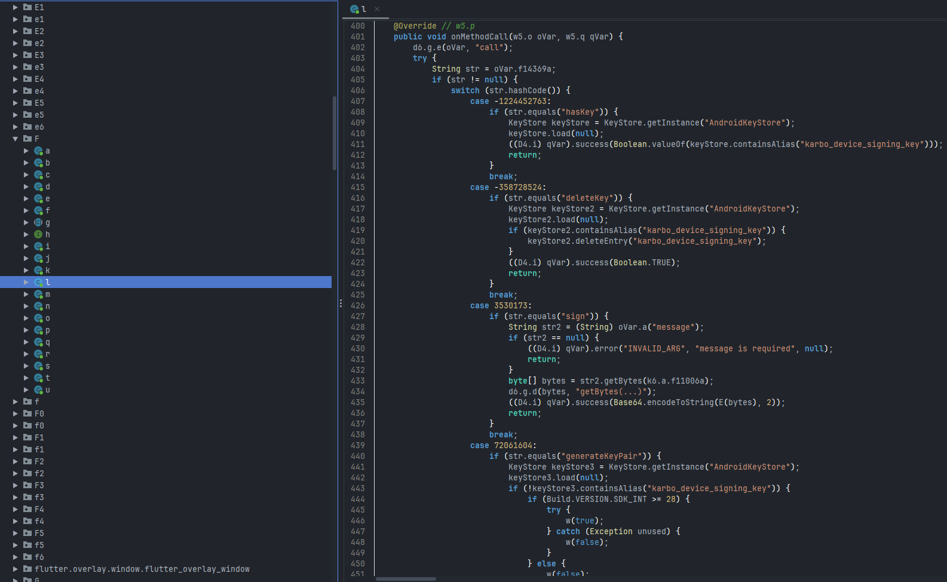
Task: Click the splitter handle between panels
Action: tap(341, 304)
